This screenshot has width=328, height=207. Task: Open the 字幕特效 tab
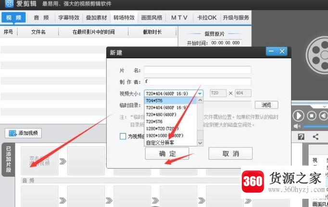point(69,18)
